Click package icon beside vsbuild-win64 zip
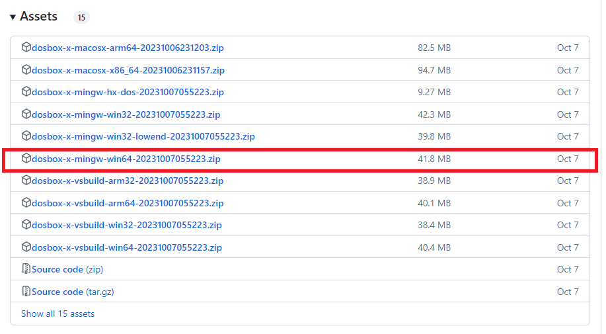This screenshot has height=334, width=606. coord(26,247)
